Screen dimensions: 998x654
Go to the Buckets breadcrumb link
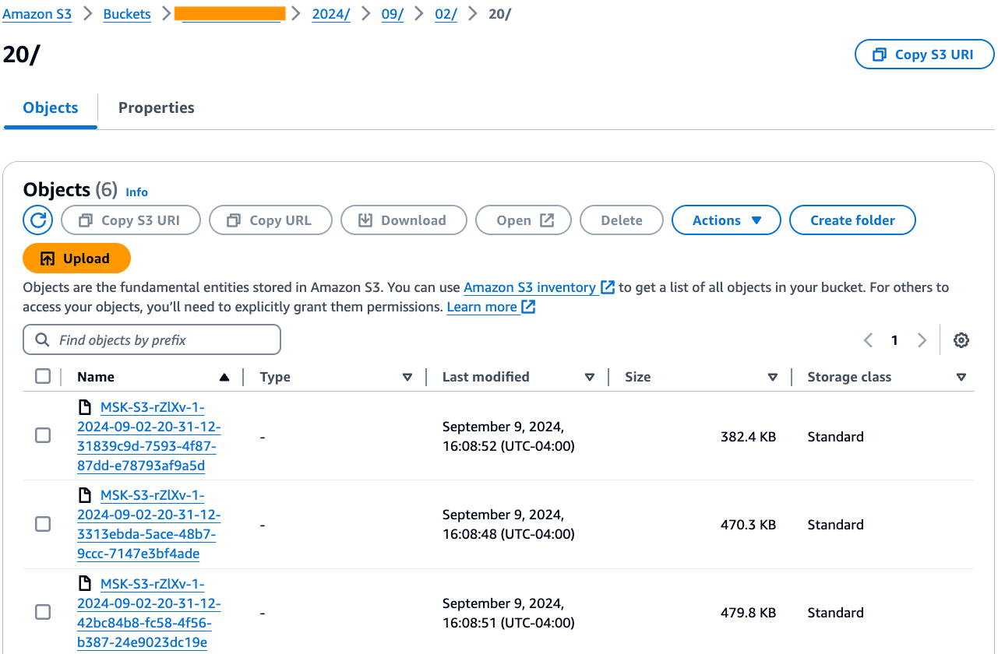127,14
